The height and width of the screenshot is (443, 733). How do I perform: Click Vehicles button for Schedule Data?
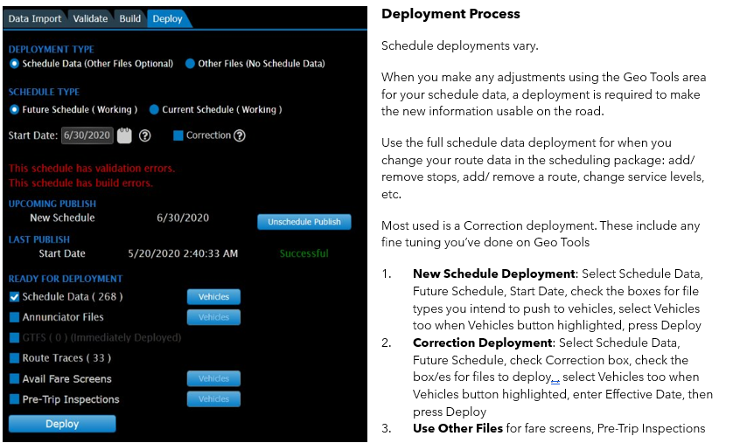[213, 297]
